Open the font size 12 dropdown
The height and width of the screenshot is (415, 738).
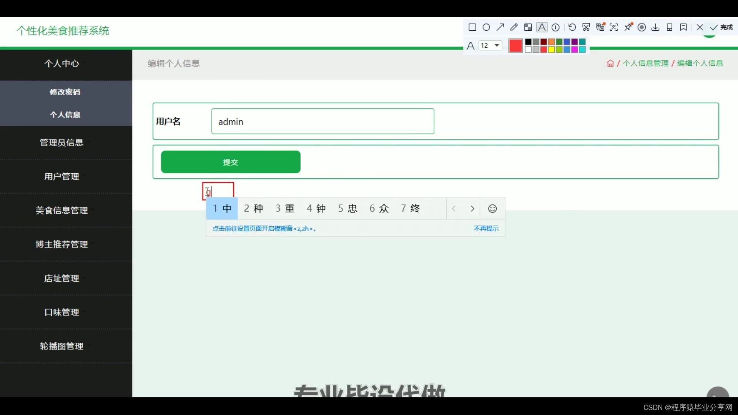(490, 46)
